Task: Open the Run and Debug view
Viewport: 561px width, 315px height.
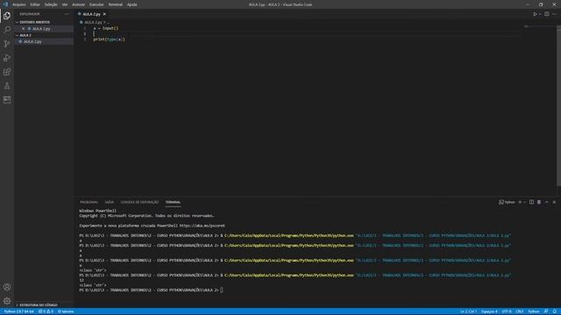Action: click(7, 58)
